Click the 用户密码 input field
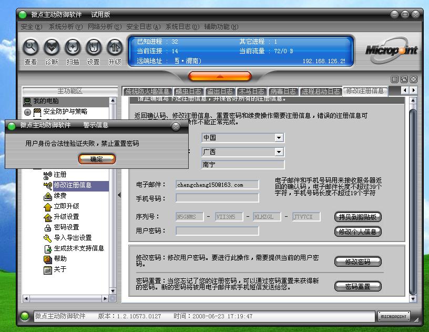 click(217, 231)
